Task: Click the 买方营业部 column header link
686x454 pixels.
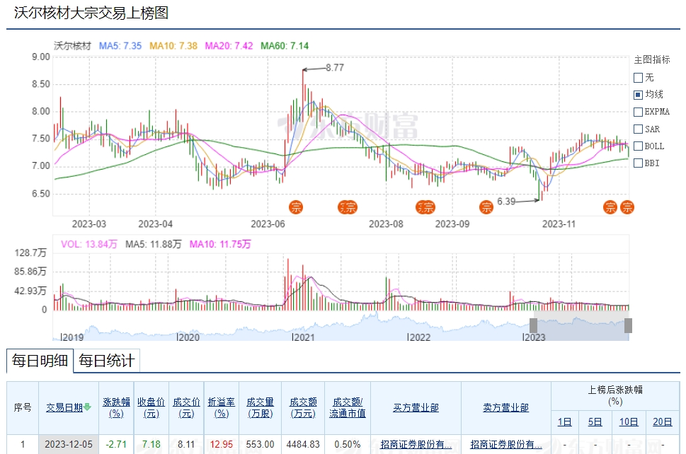Action: point(416,408)
